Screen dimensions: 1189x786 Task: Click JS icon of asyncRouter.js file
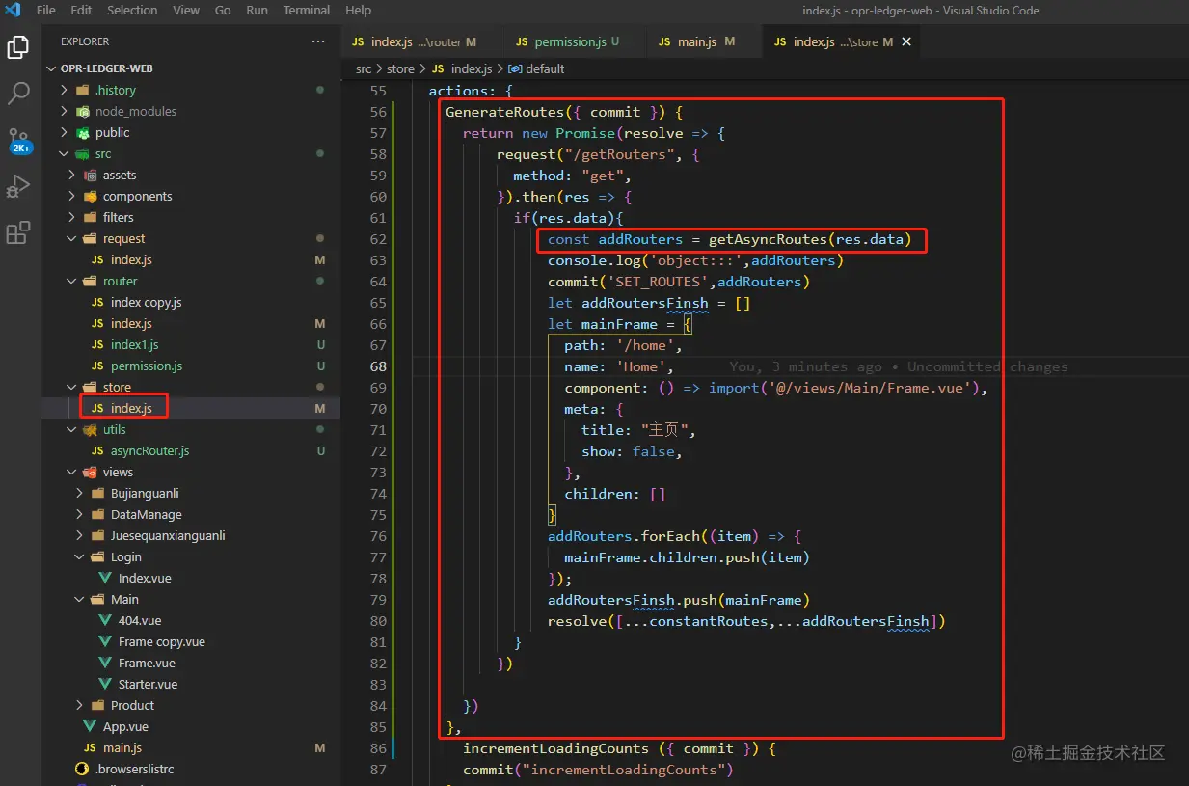97,450
